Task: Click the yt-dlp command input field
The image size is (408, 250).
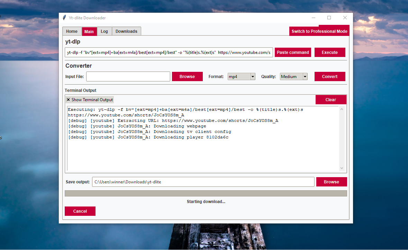Action: 169,52
